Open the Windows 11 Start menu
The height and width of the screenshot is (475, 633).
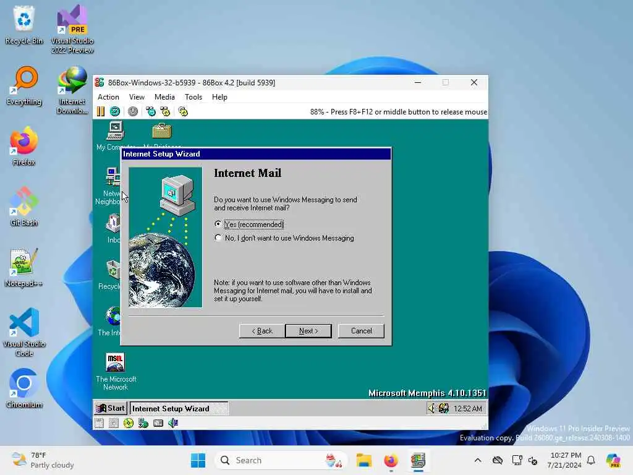(x=198, y=460)
